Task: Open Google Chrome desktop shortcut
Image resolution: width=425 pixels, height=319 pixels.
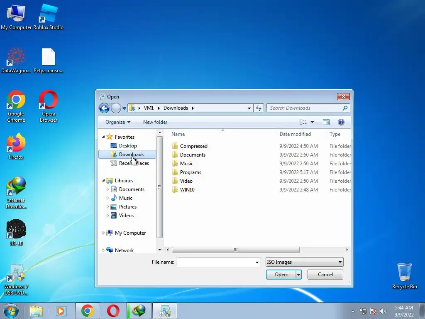Action: (x=16, y=106)
